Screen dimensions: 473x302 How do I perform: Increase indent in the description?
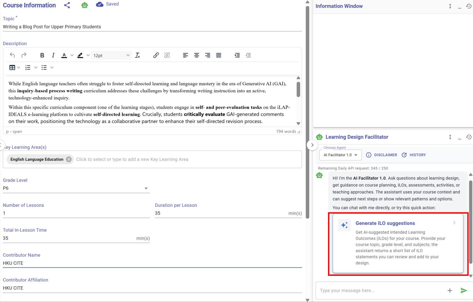point(237,55)
